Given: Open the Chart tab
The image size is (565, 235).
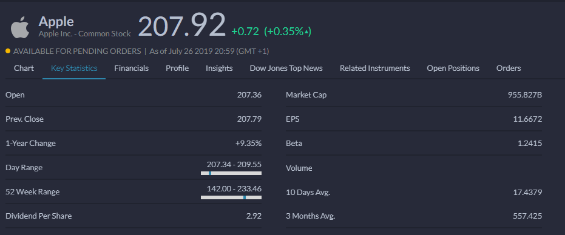Looking at the screenshot, I should tap(24, 68).
